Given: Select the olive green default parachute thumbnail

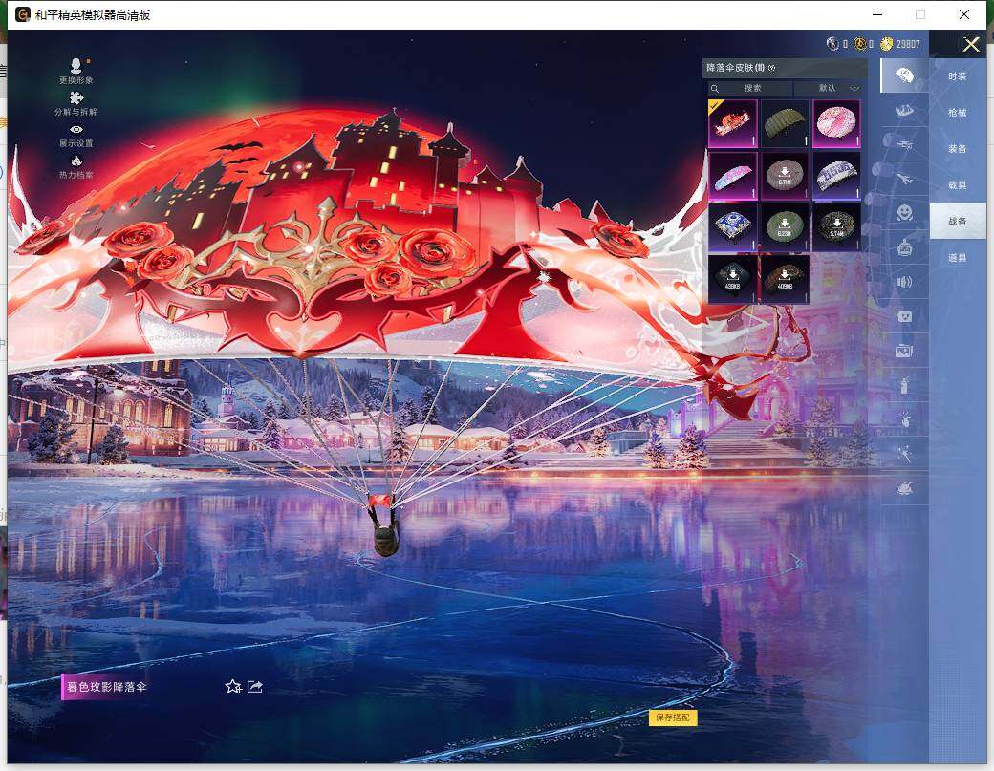Looking at the screenshot, I should 784,123.
